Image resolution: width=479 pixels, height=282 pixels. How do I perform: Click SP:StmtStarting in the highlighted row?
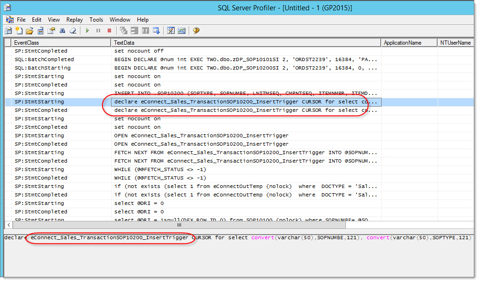click(x=40, y=102)
